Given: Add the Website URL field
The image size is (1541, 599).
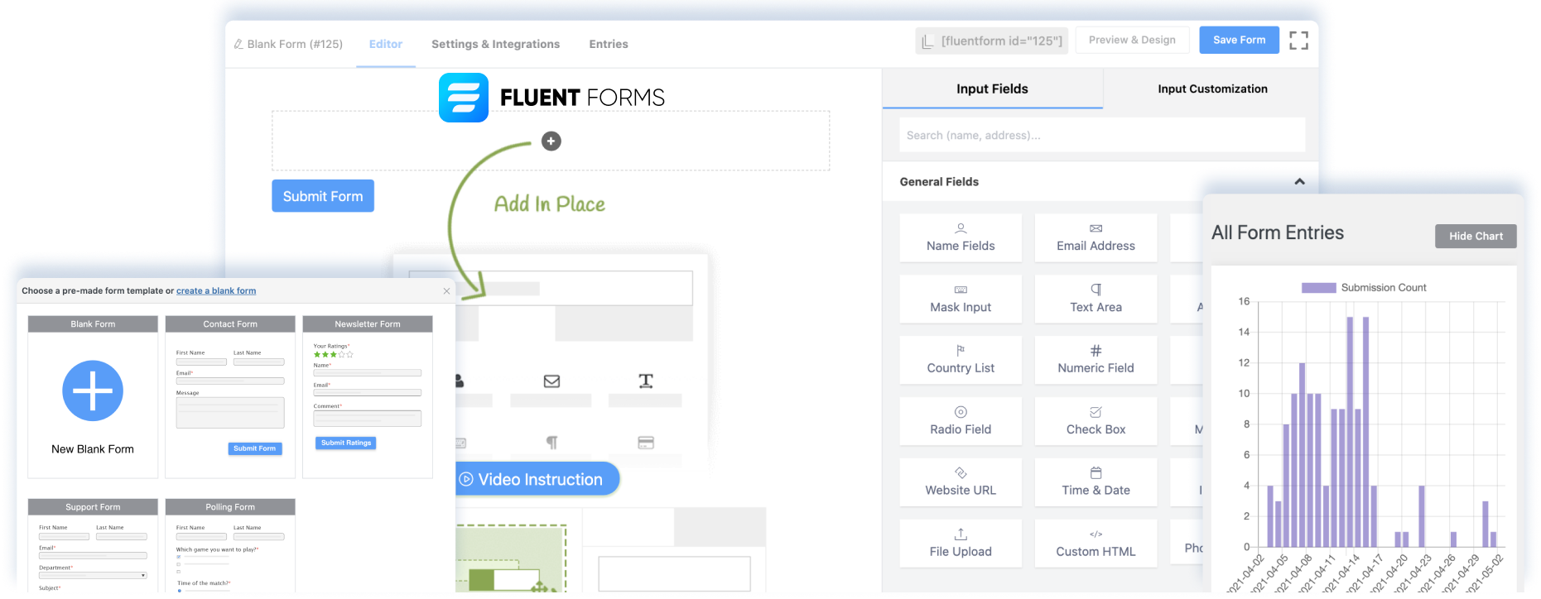Looking at the screenshot, I should point(961,482).
